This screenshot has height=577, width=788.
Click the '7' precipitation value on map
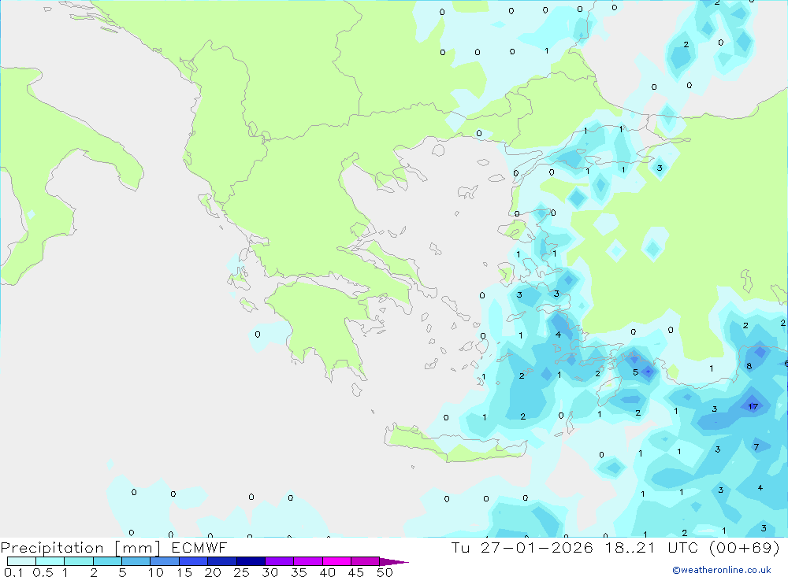click(x=756, y=447)
